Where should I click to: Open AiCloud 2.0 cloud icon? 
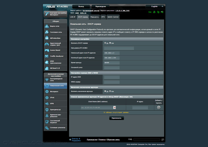tap(47, 68)
